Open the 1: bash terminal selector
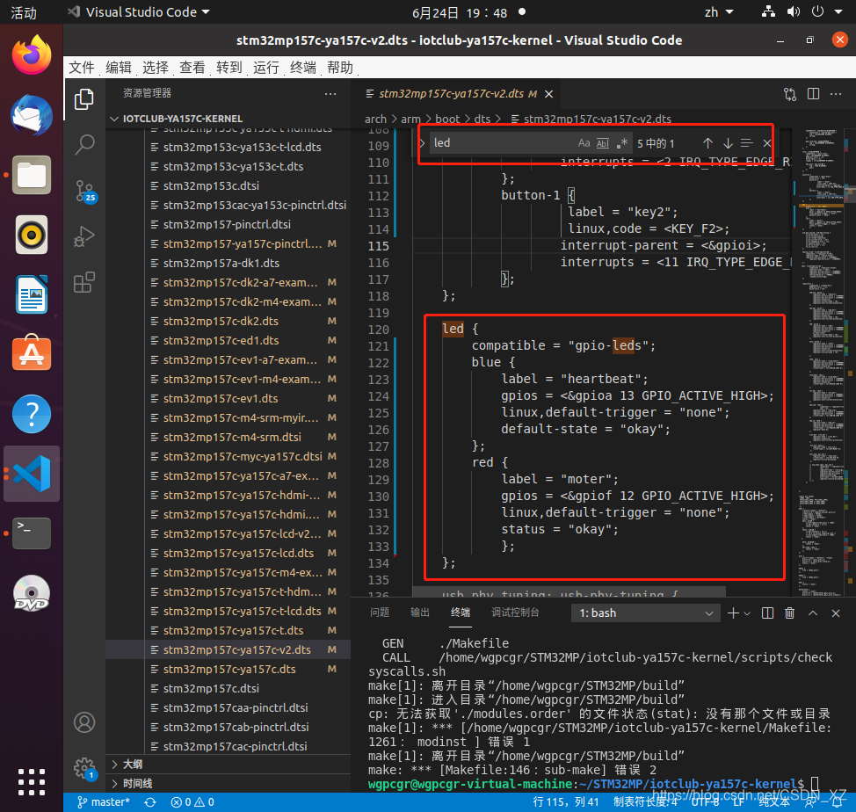 [646, 613]
